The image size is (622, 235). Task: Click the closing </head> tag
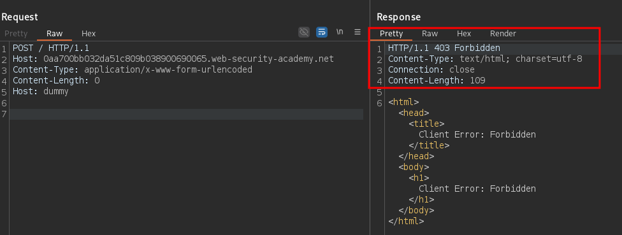tap(416, 156)
